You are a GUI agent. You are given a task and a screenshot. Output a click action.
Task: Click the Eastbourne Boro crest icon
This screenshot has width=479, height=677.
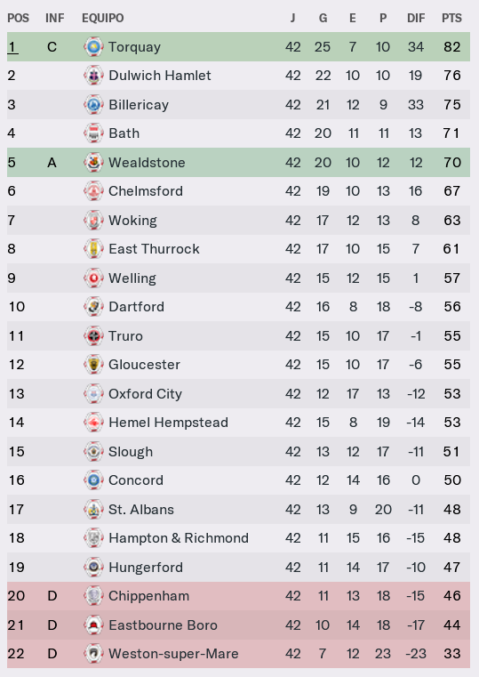(93, 625)
